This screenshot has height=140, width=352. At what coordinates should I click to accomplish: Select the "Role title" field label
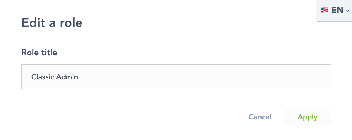39,53
